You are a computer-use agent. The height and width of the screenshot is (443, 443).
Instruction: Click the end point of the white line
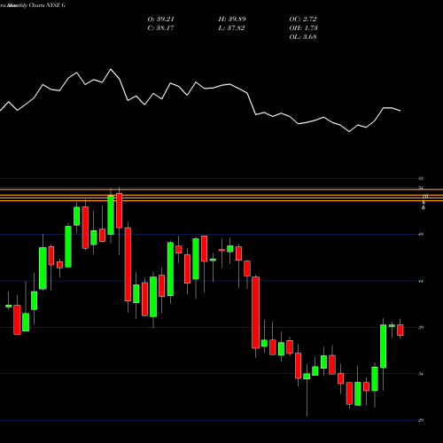coord(400,111)
